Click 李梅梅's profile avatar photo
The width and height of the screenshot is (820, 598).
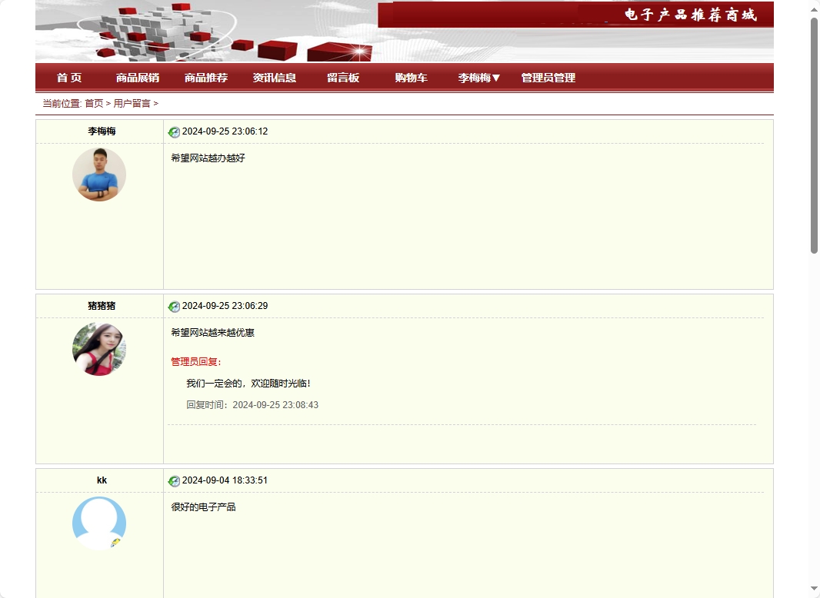pos(99,174)
